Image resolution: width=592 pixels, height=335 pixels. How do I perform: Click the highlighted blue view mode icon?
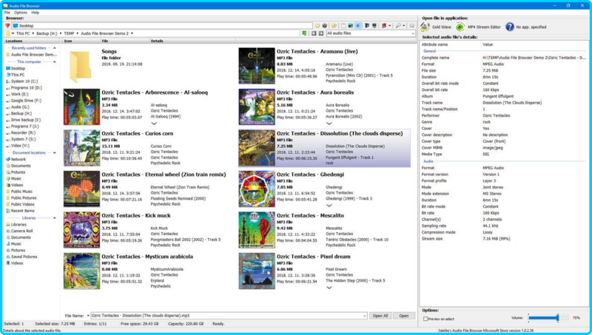pyautogui.click(x=358, y=26)
